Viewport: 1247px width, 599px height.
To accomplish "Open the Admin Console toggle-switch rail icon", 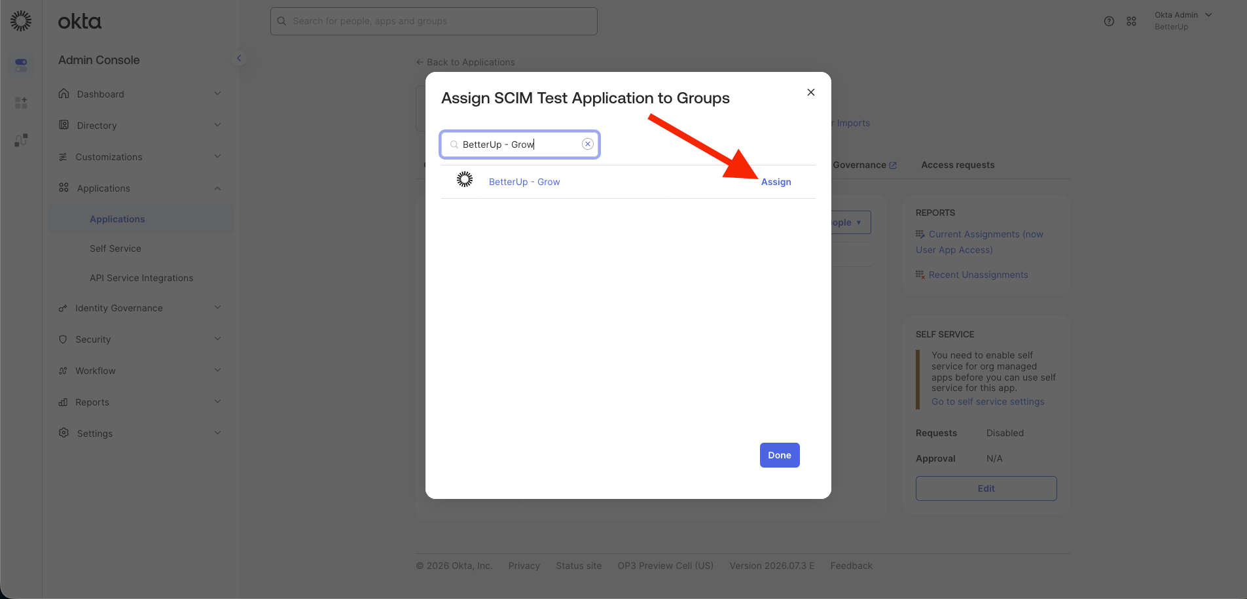I will pyautogui.click(x=21, y=65).
